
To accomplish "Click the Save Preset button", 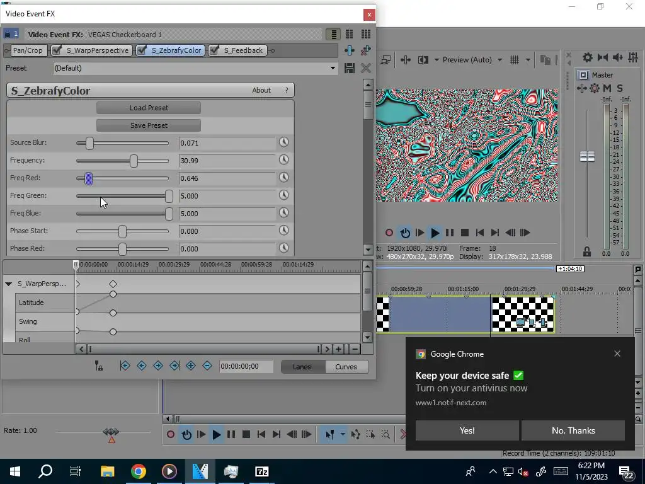I will click(149, 125).
